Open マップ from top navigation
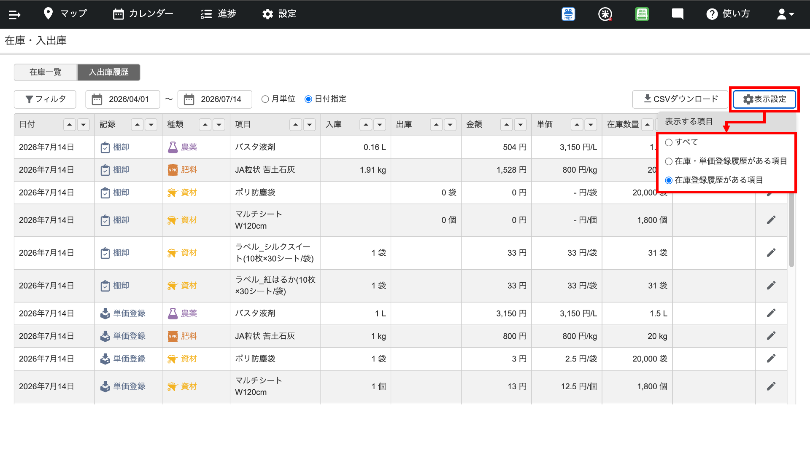The width and height of the screenshot is (810, 455). [65, 14]
